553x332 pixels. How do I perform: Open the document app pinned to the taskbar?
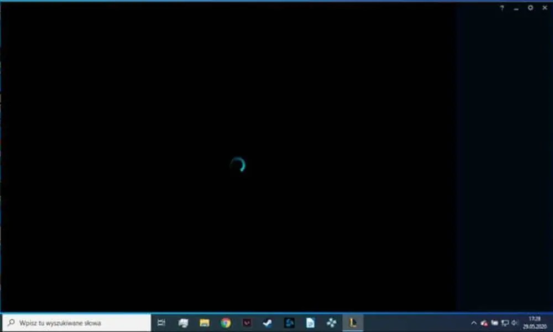coord(310,323)
